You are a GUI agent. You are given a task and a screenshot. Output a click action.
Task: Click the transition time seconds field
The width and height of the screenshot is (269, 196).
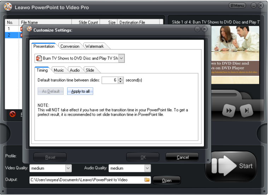110,80
